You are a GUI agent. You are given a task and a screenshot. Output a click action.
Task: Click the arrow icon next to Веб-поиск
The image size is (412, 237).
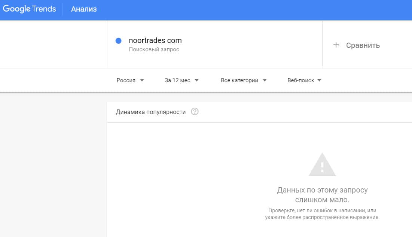pyautogui.click(x=319, y=80)
